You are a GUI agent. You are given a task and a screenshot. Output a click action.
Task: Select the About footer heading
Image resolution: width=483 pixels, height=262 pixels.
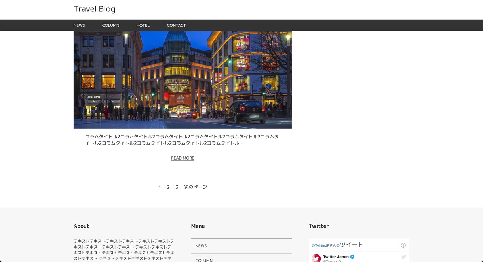[x=82, y=226]
